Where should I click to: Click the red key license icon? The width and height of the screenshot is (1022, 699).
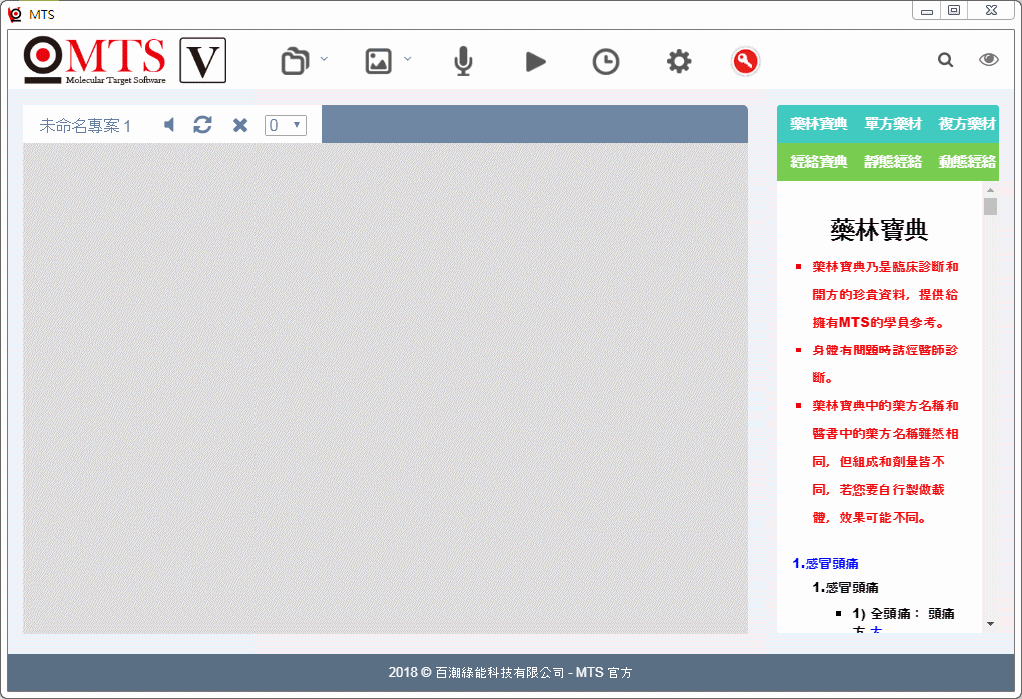click(745, 62)
